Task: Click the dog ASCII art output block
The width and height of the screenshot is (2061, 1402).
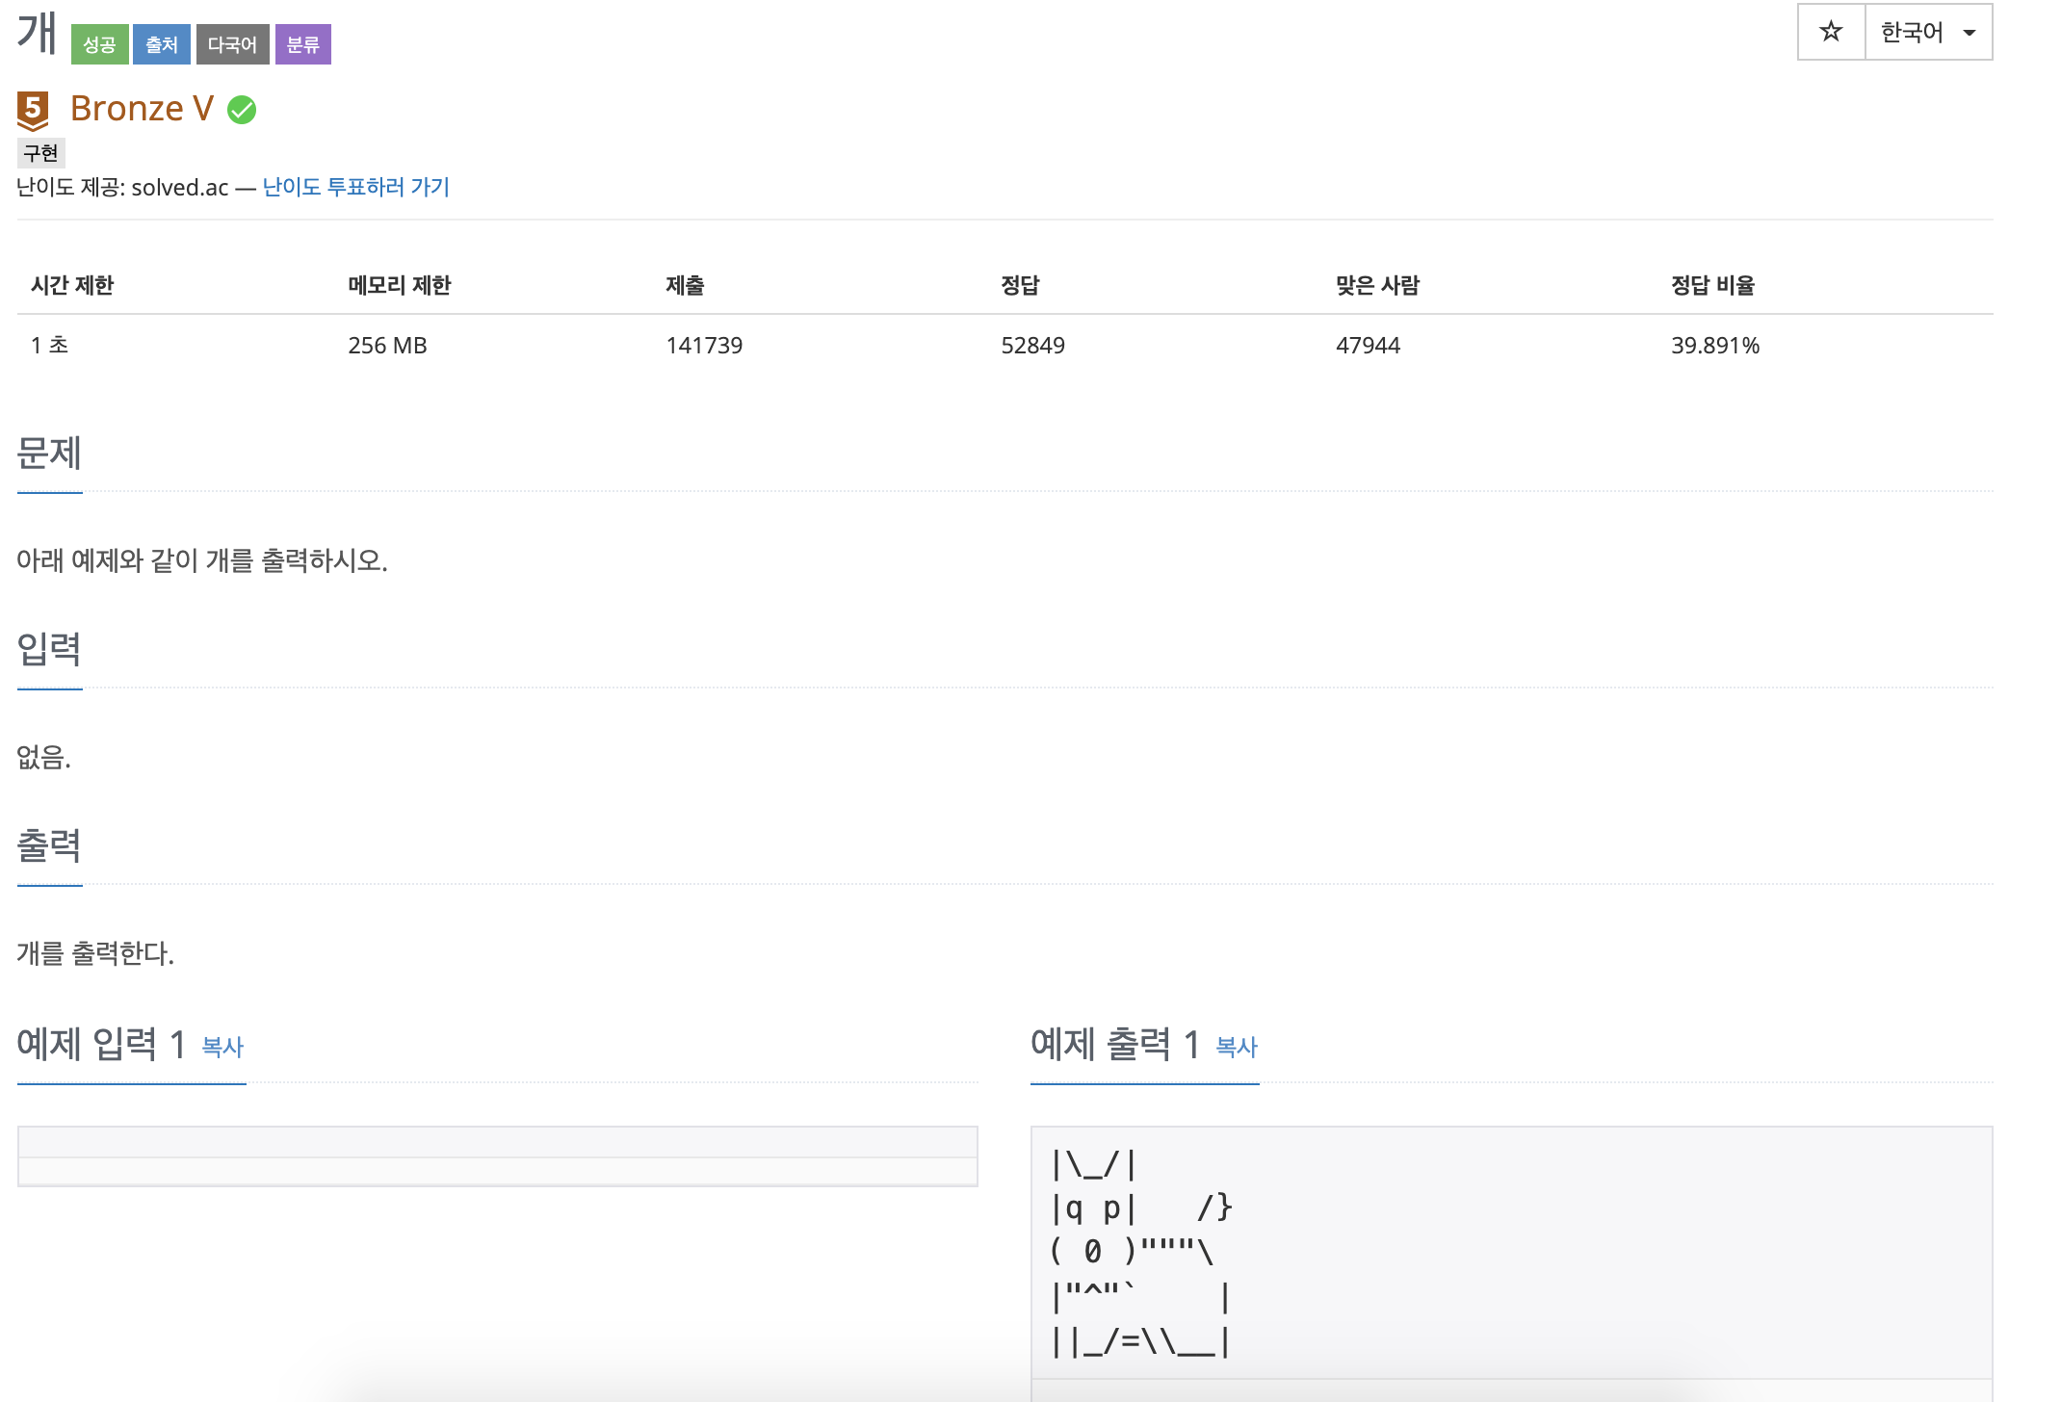Action: [x=1141, y=1252]
